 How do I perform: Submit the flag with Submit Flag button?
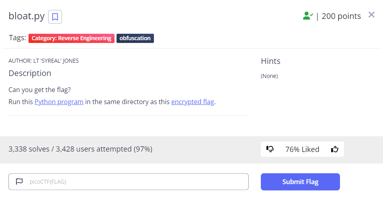point(300,182)
